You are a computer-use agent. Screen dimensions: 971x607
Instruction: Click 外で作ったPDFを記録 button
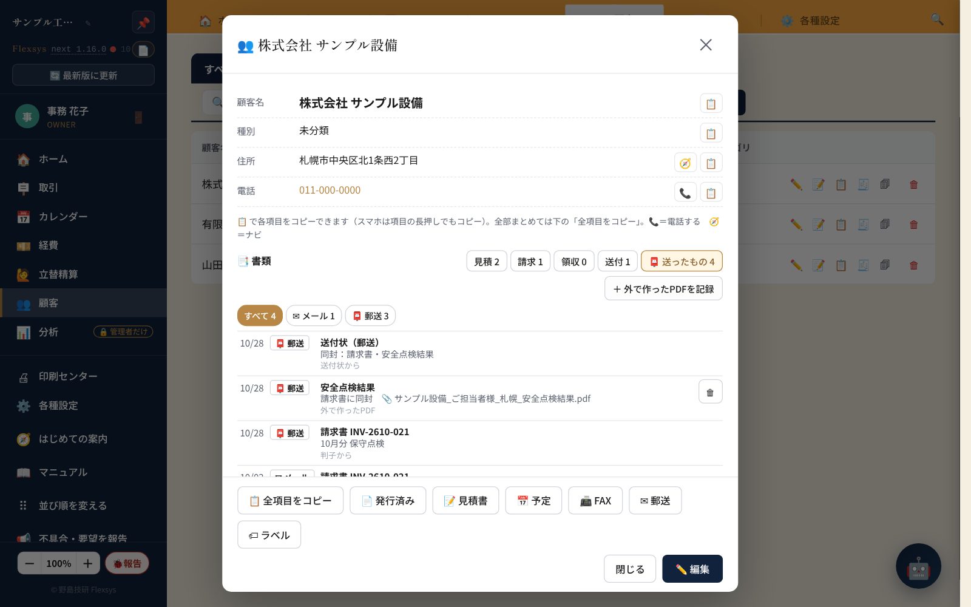(663, 288)
